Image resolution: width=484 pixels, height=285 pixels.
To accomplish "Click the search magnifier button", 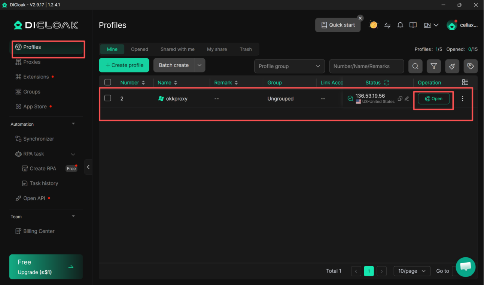I will 415,66.
